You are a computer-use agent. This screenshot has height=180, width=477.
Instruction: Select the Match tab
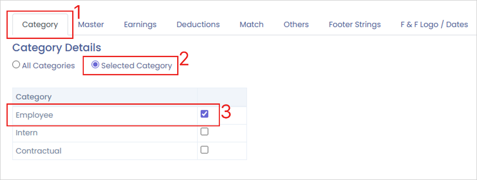tap(251, 25)
